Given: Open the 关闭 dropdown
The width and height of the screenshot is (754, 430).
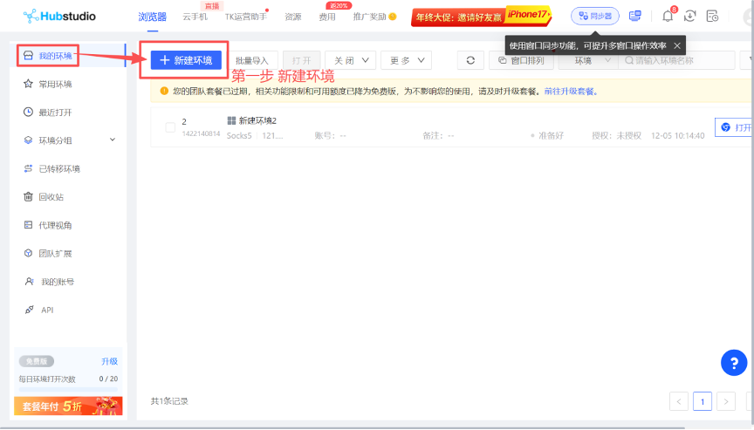Looking at the screenshot, I should click(351, 60).
